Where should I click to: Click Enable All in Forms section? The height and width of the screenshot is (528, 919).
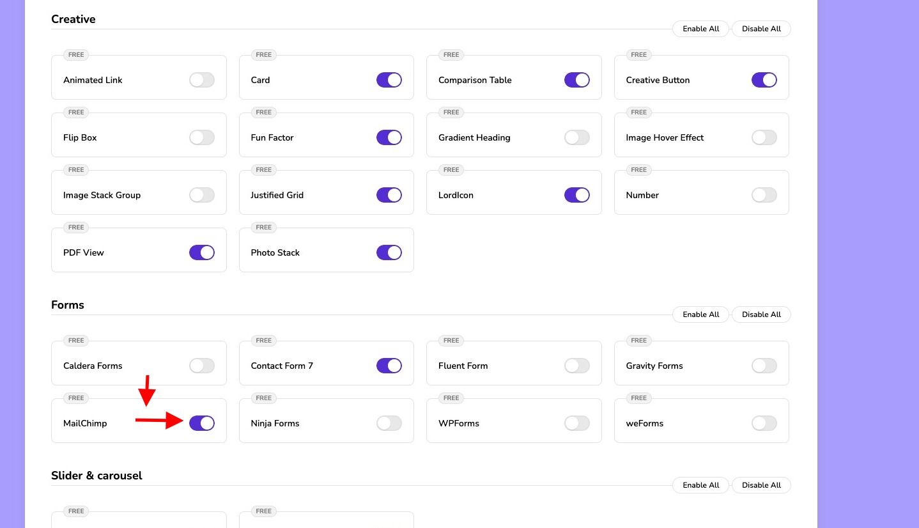tap(700, 314)
